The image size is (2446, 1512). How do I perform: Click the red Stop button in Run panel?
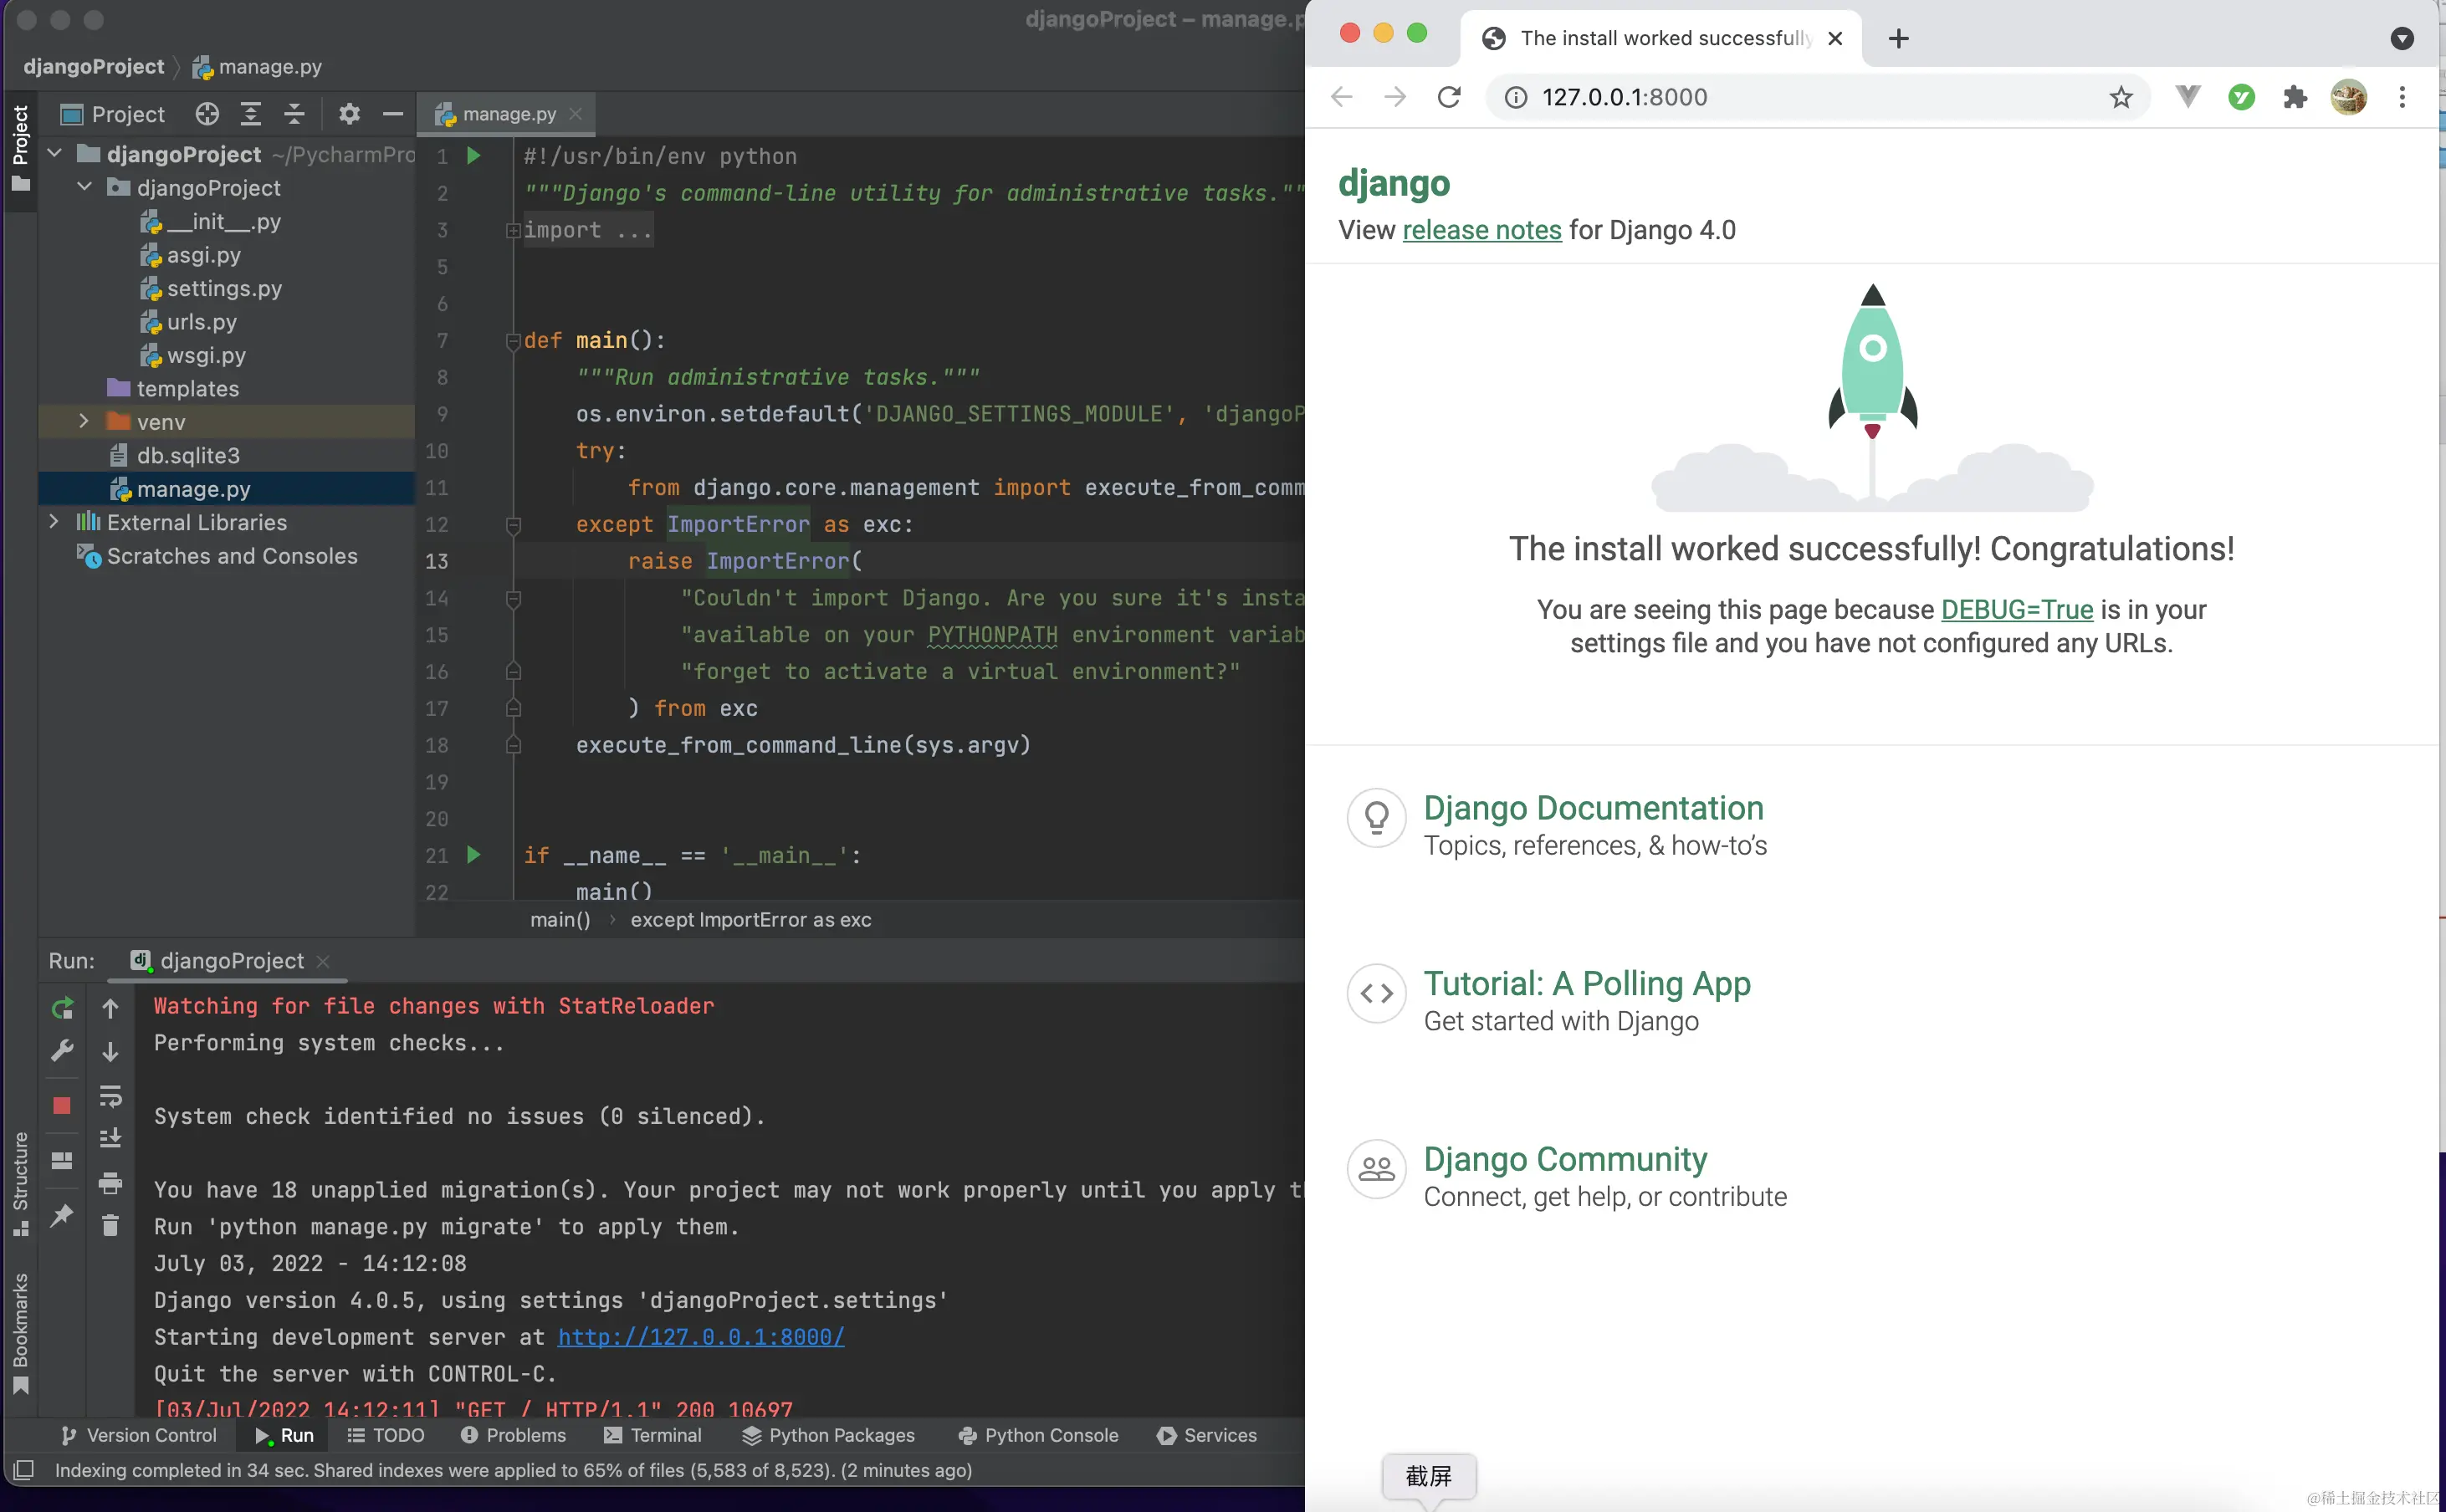click(62, 1105)
